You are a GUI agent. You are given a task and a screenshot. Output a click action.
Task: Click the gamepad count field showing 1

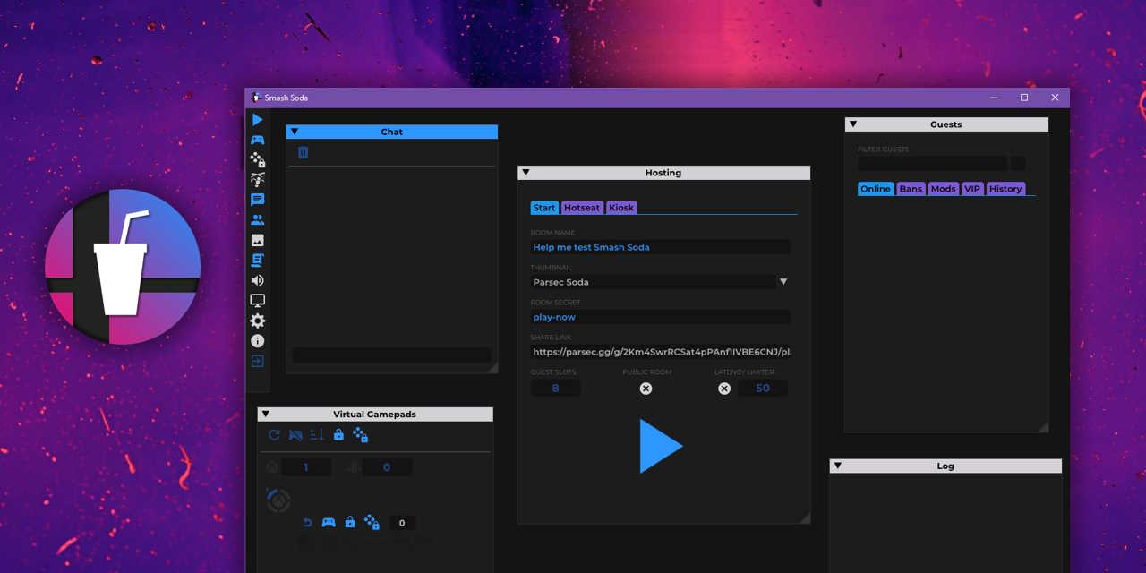(x=306, y=467)
